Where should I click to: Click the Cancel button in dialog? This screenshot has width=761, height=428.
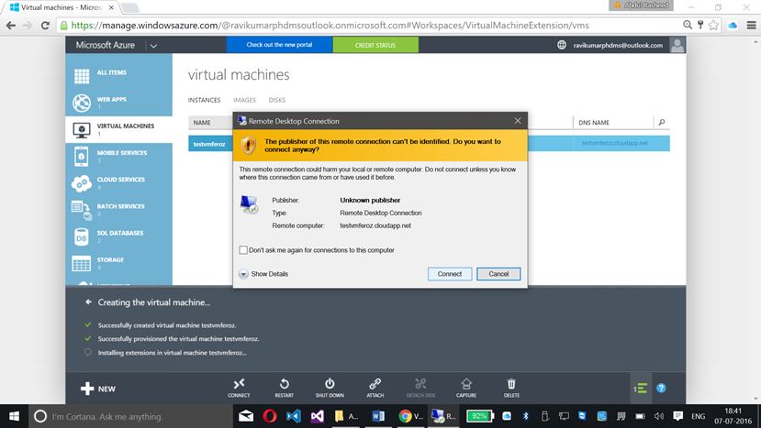498,274
